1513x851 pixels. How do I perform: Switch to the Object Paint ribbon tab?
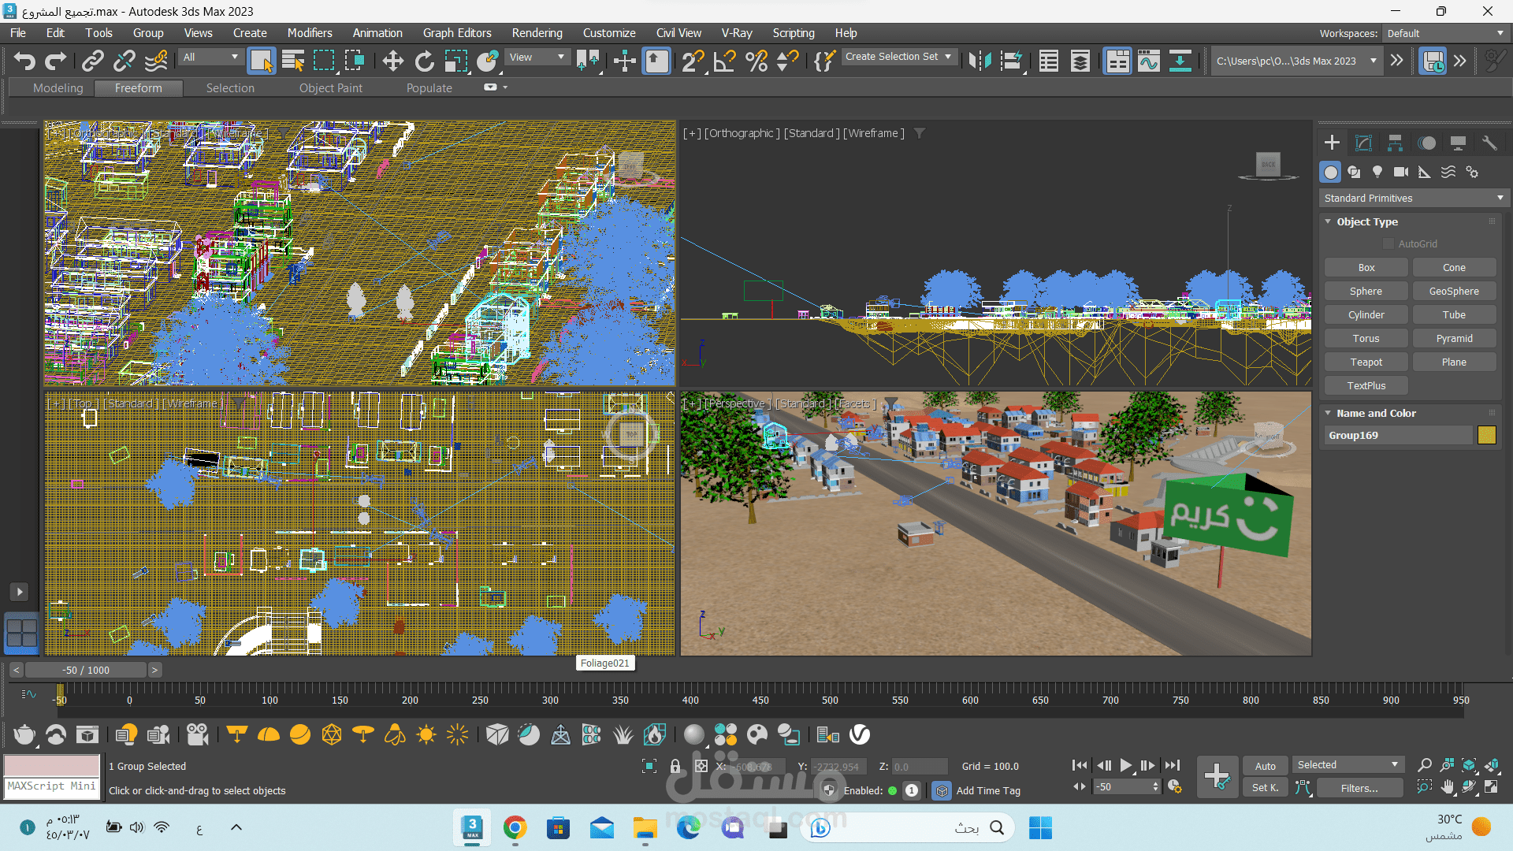331,88
